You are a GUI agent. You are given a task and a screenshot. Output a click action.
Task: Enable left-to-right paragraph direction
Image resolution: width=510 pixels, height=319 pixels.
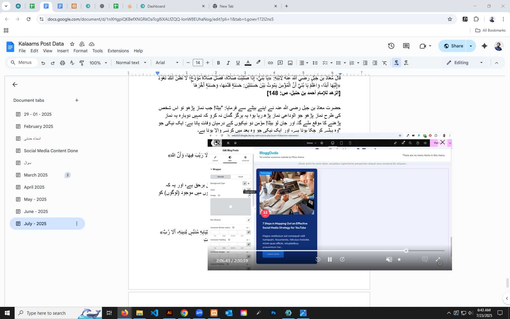pyautogui.click(x=396, y=63)
